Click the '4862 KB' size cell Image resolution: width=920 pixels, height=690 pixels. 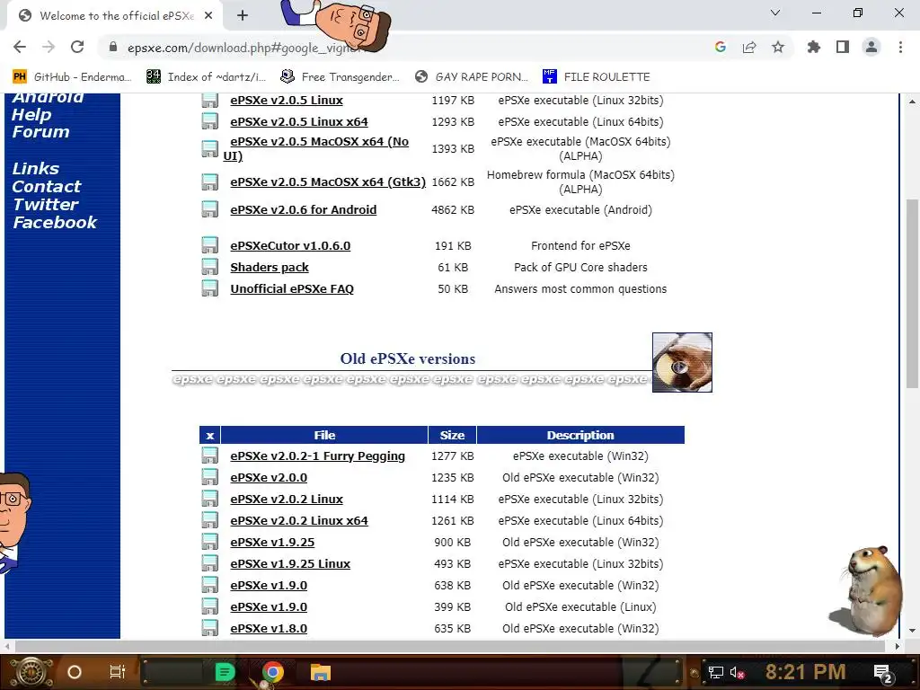click(453, 209)
